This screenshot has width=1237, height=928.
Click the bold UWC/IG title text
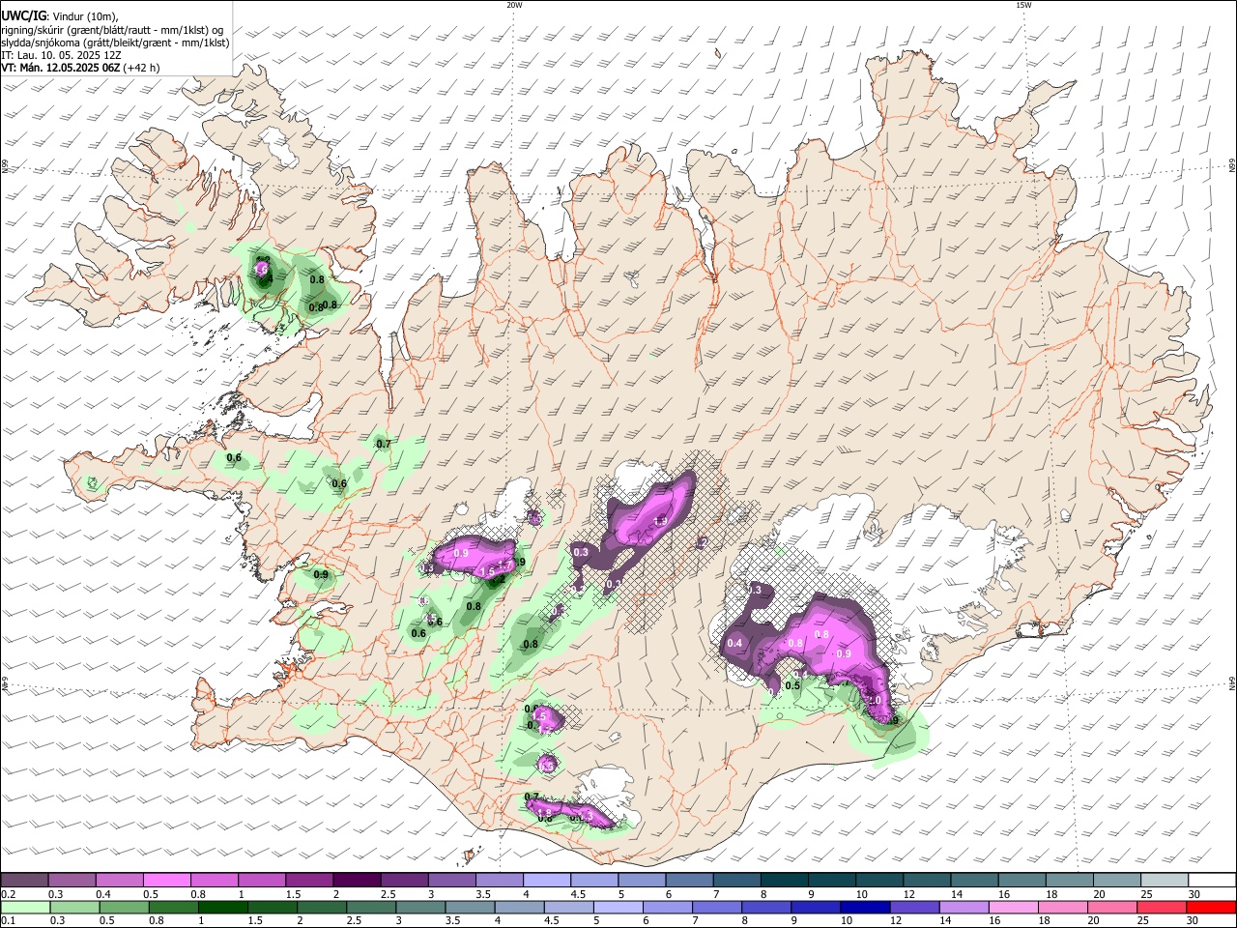point(23,15)
